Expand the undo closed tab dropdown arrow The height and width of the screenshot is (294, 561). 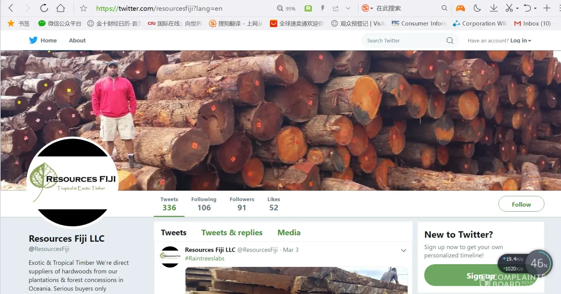click(535, 8)
